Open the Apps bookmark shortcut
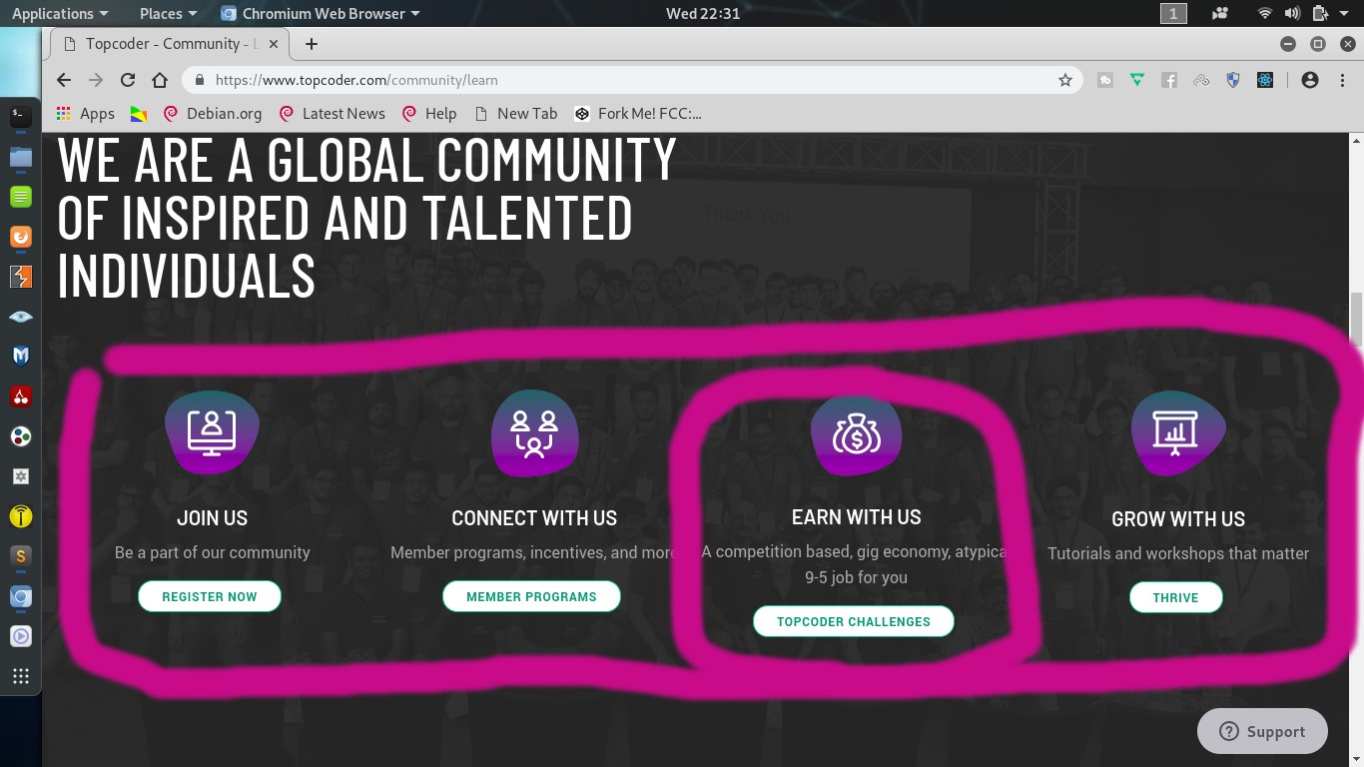This screenshot has height=767, width=1364. pyautogui.click(x=85, y=114)
